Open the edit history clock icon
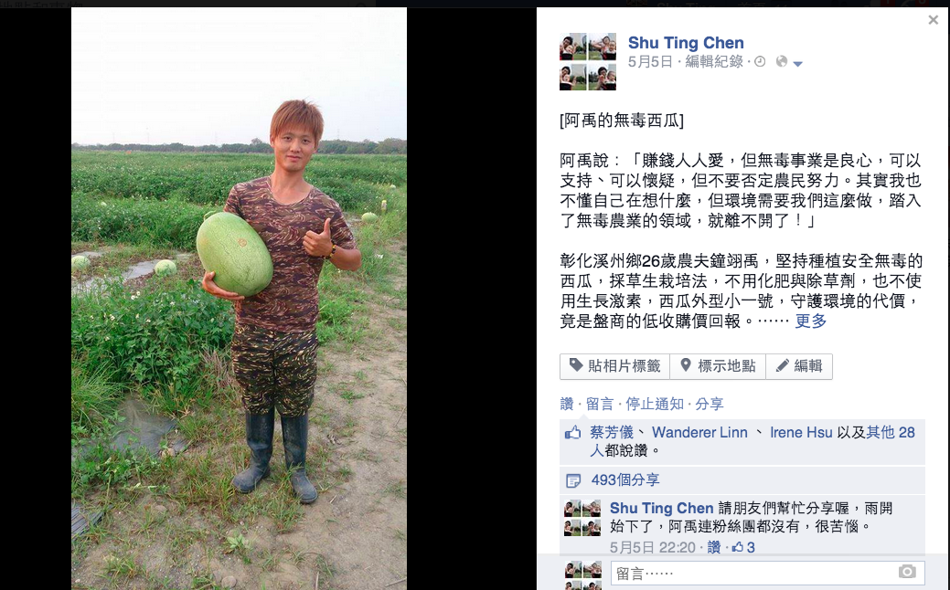 coord(760,61)
